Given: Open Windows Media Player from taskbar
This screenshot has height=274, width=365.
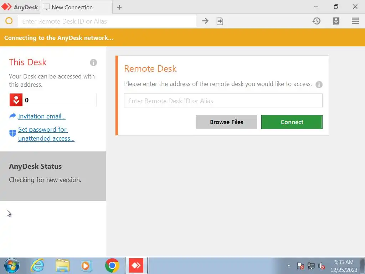Looking at the screenshot, I should tap(87, 265).
